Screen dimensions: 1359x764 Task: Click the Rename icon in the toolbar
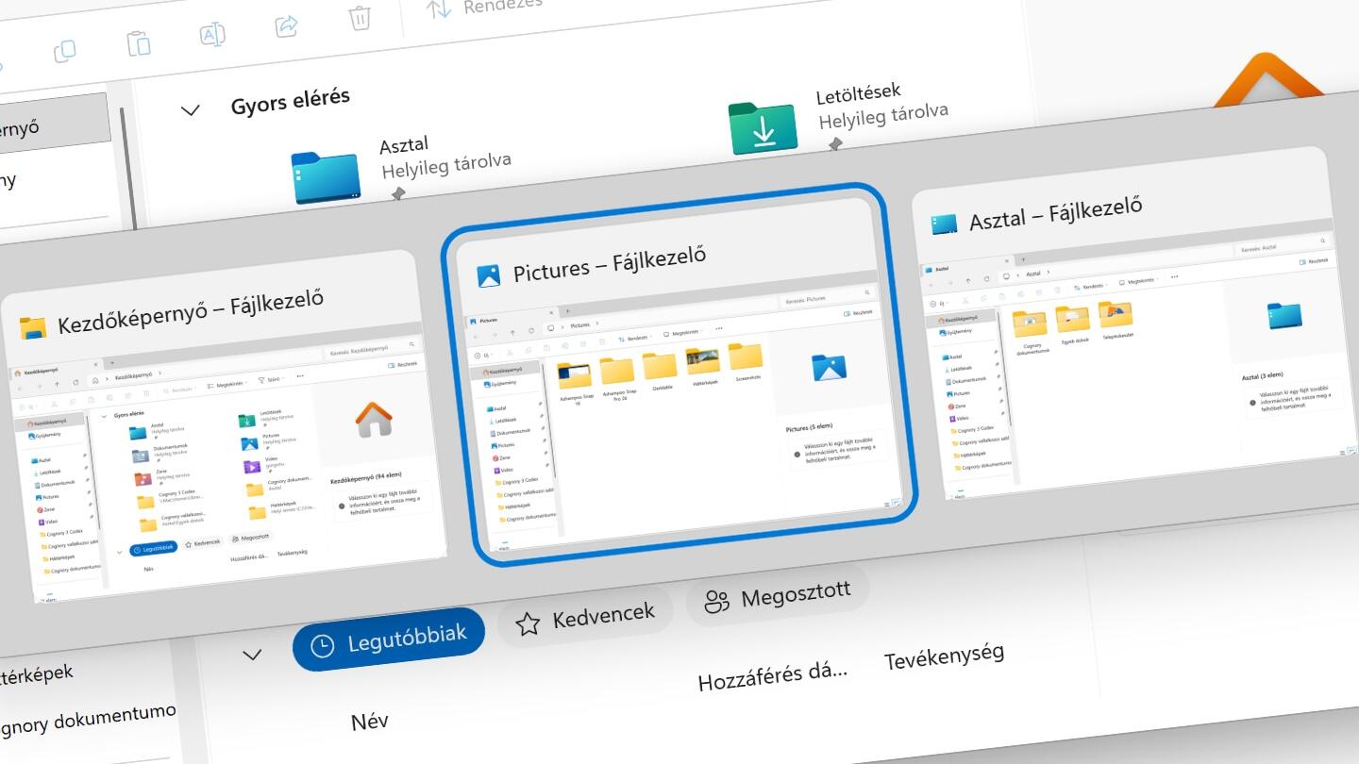point(213,34)
